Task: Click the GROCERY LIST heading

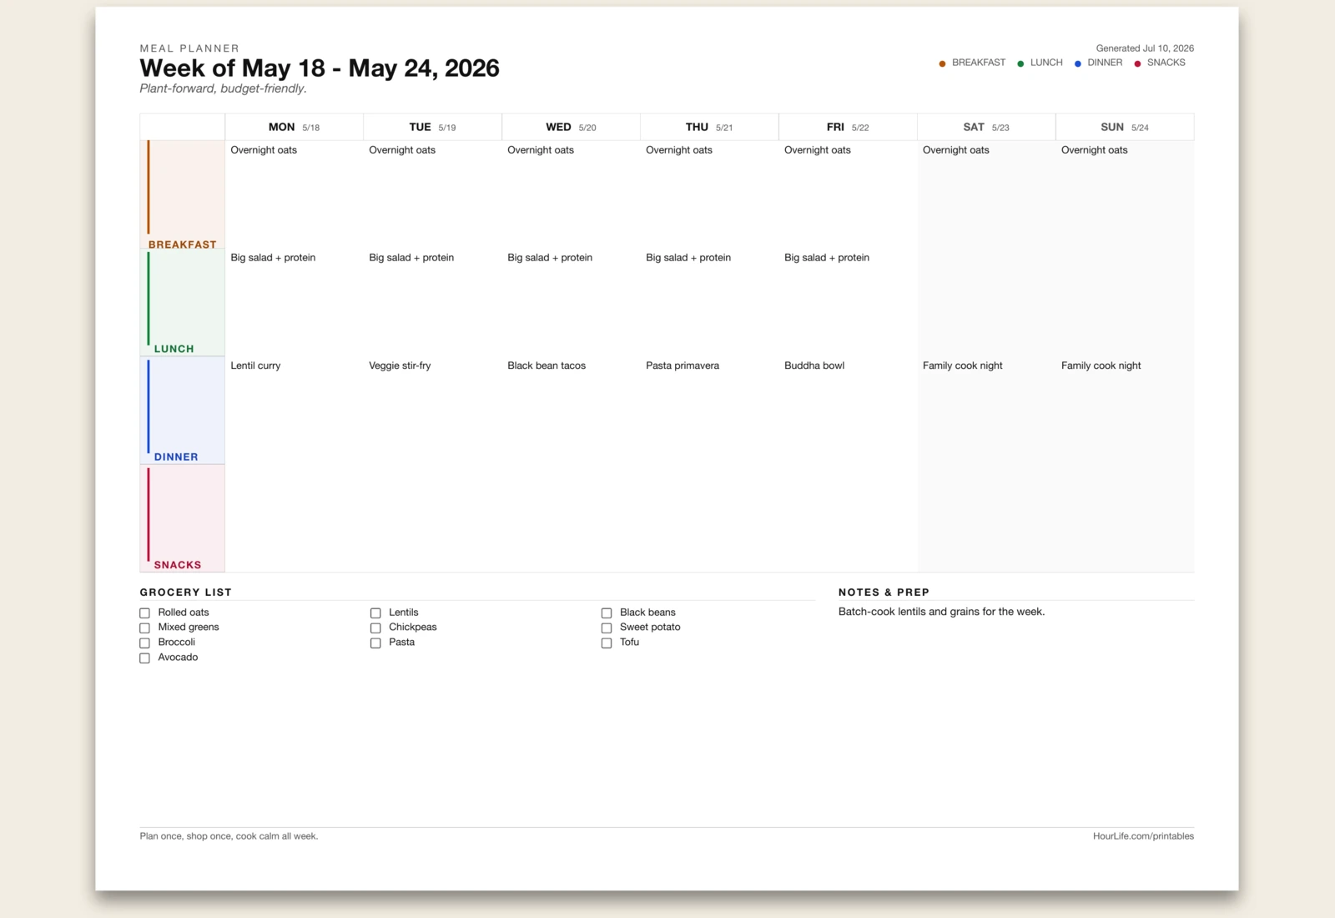Action: 185,592
